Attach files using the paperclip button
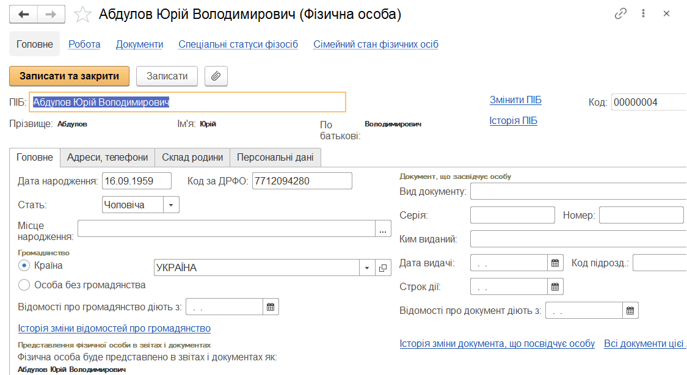The image size is (687, 375). coord(216,76)
